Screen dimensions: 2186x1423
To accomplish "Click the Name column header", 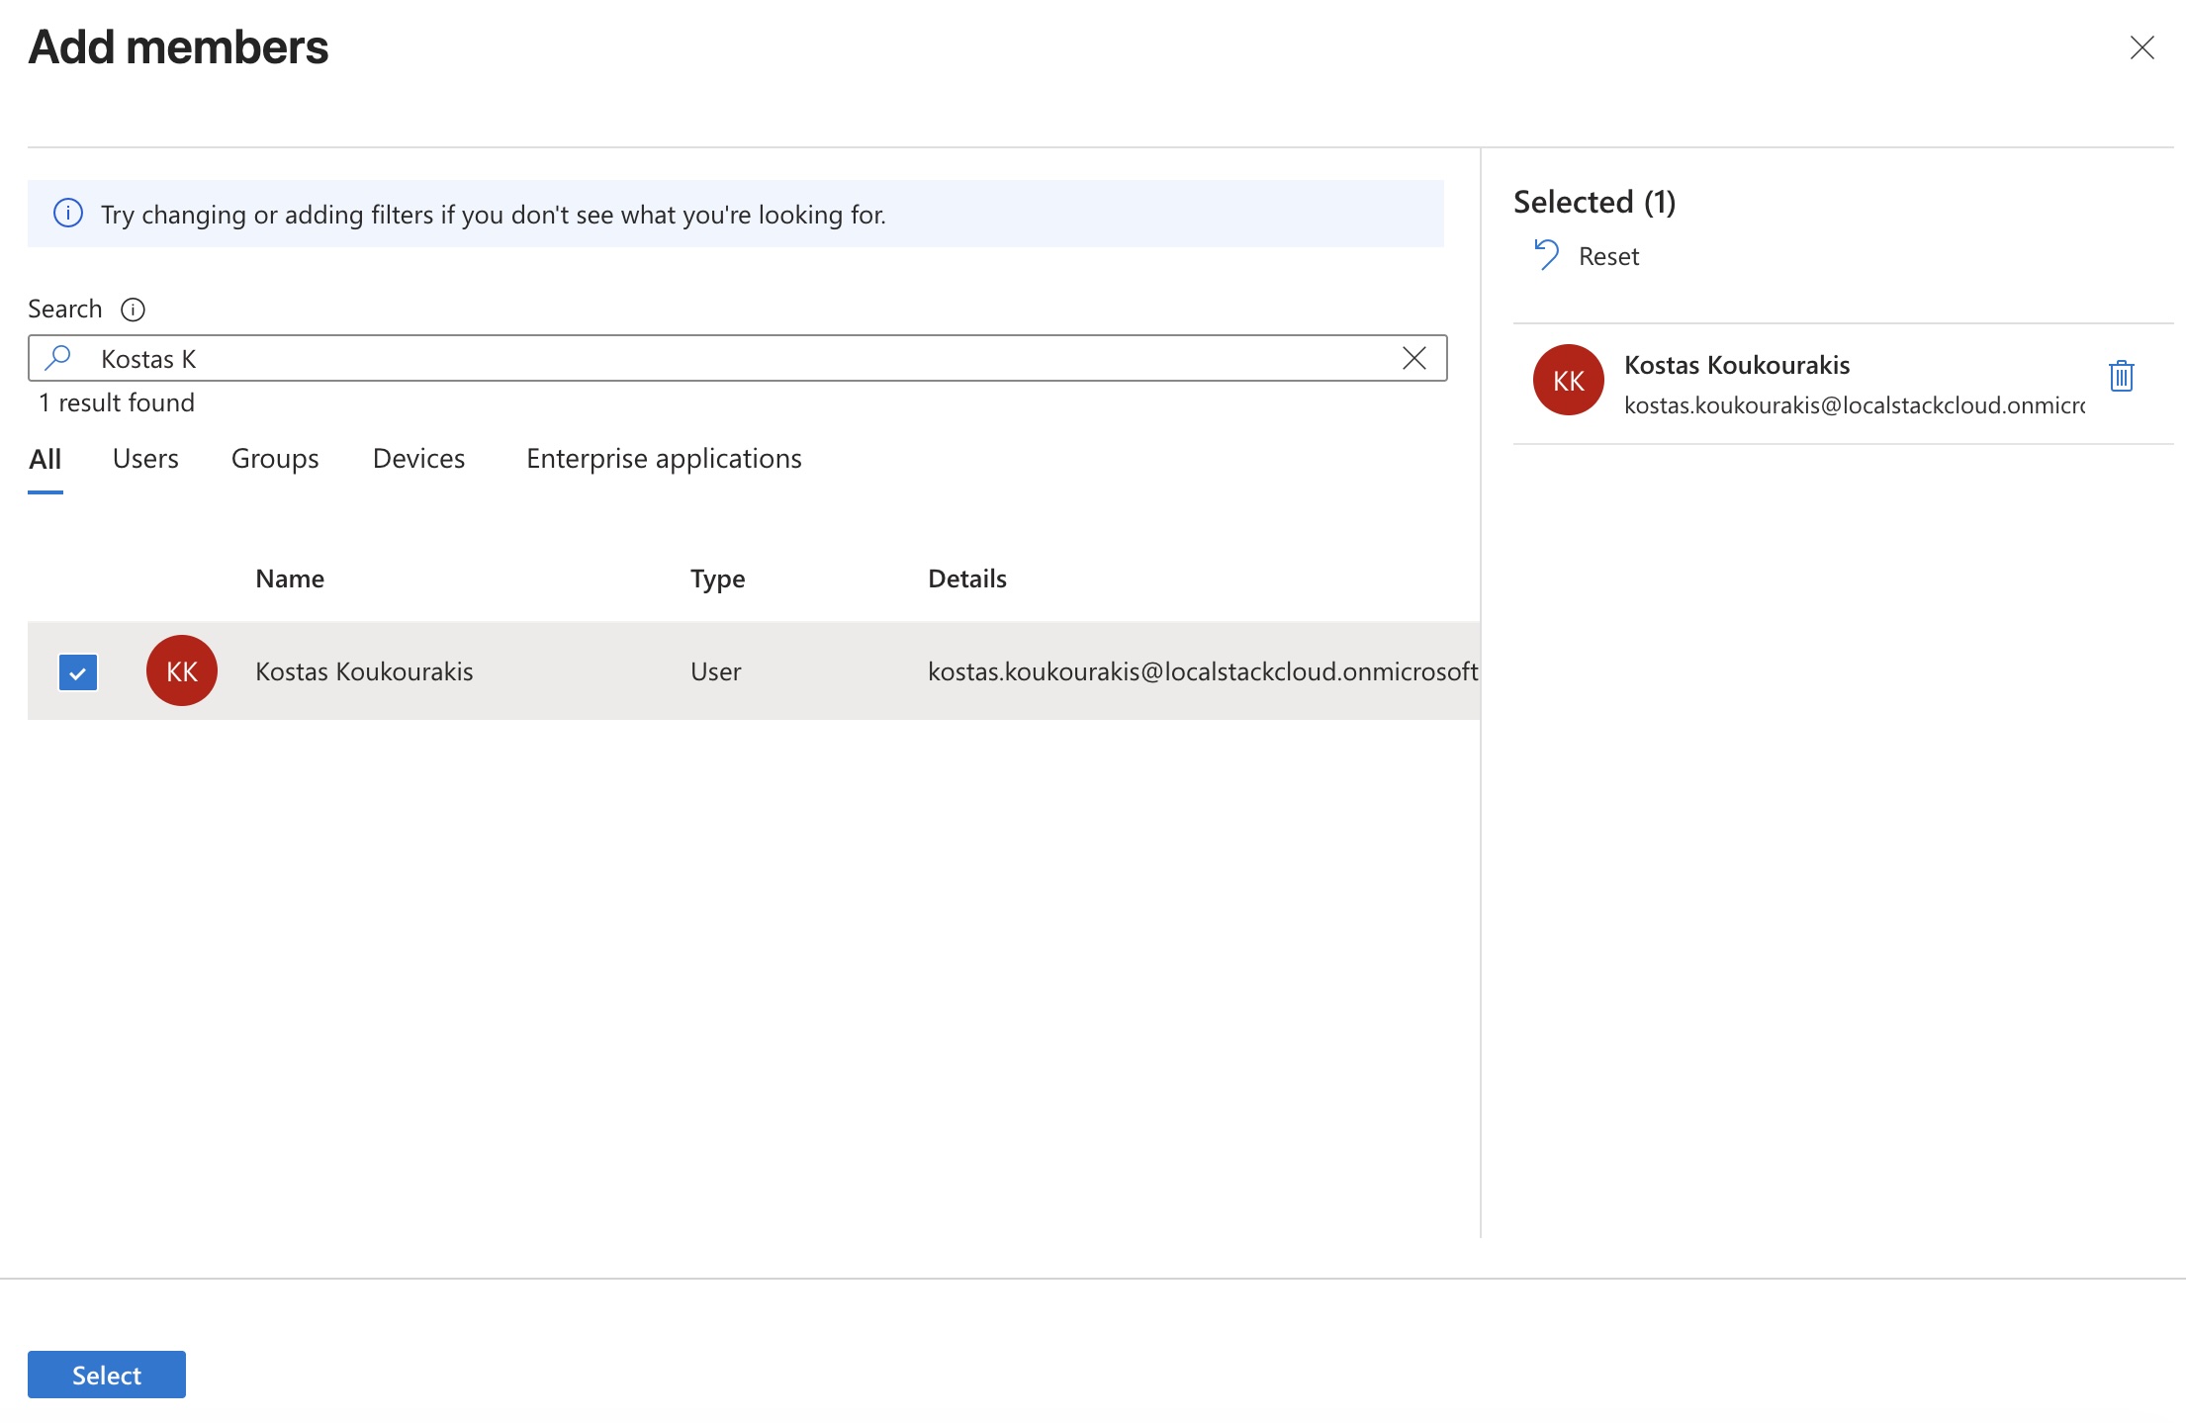I will coord(290,578).
